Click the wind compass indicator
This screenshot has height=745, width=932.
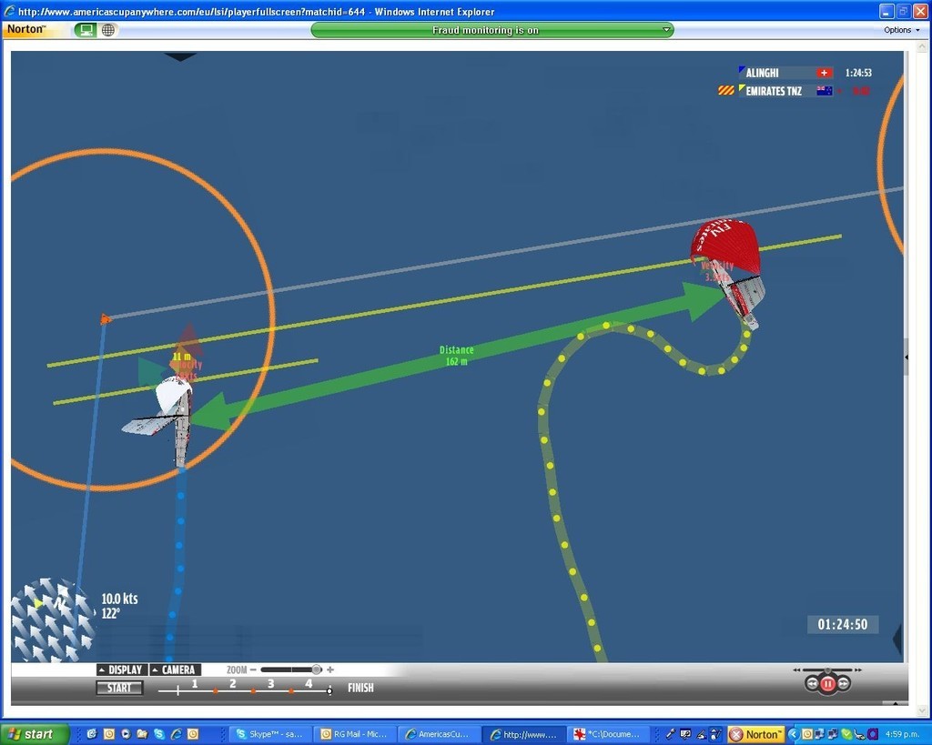[x=52, y=619]
